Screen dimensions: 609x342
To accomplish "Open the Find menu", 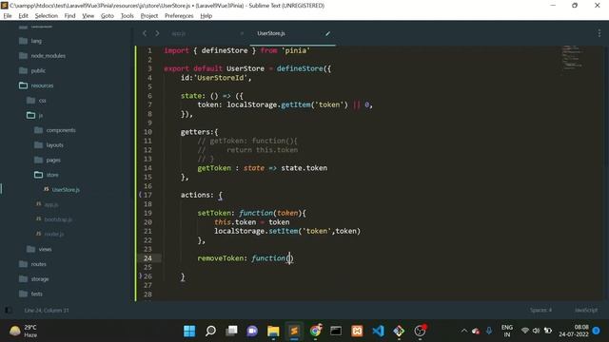I will (69, 16).
